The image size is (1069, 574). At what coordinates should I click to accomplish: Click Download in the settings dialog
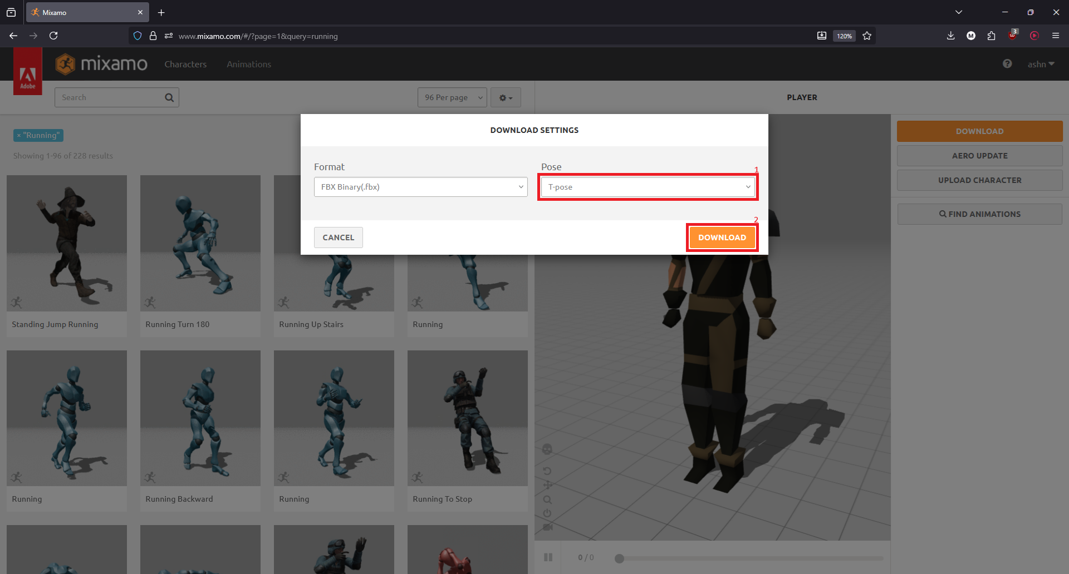[x=722, y=237]
